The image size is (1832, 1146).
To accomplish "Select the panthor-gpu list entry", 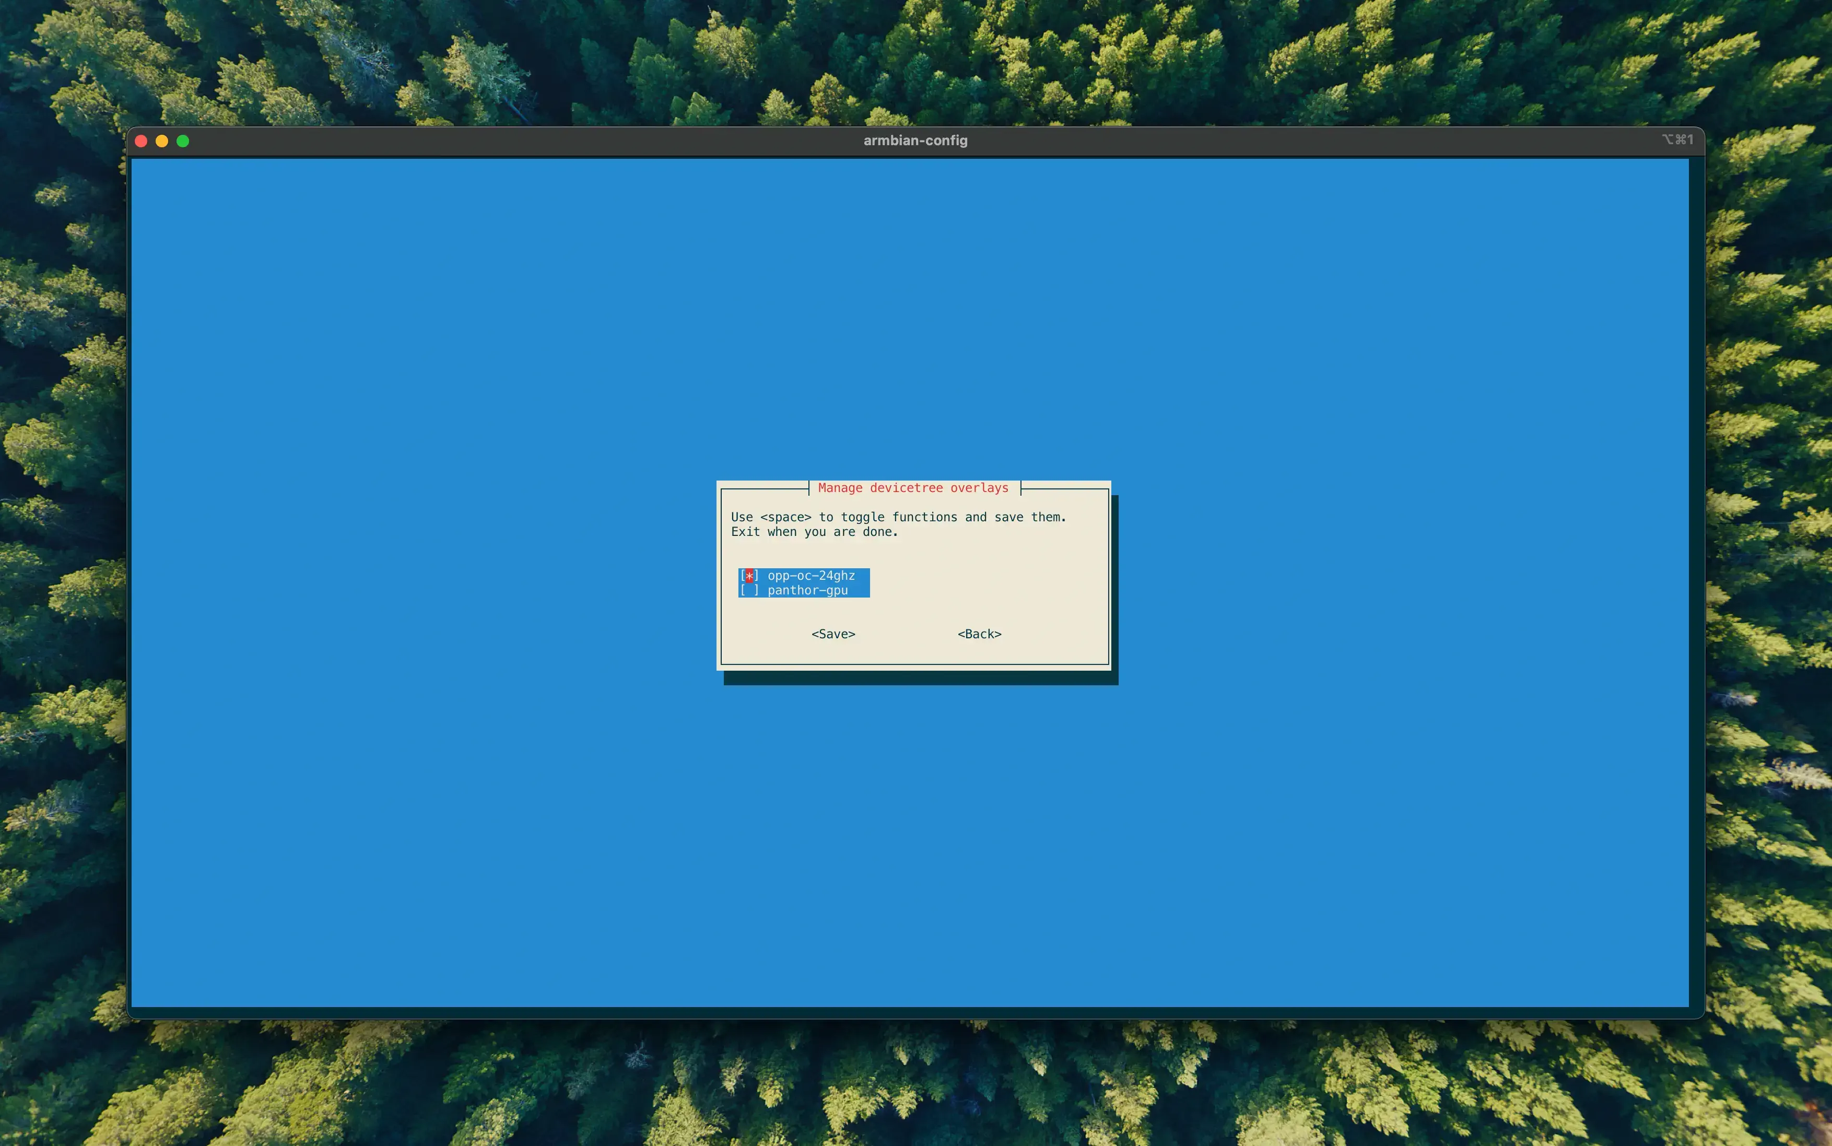I will click(x=807, y=590).
